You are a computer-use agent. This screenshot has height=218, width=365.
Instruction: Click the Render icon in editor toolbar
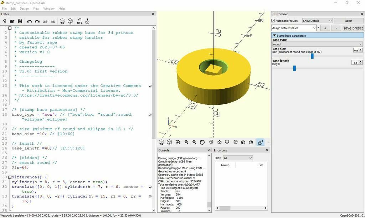tap(70, 21)
